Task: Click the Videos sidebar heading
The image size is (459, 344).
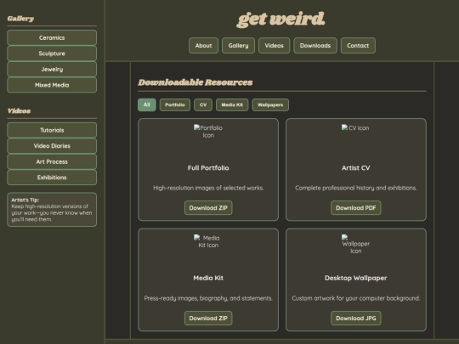Action: (19, 111)
